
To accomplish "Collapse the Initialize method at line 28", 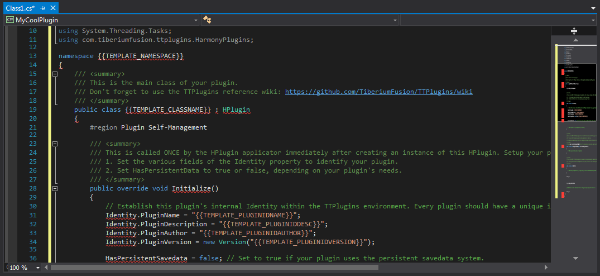I will point(55,189).
